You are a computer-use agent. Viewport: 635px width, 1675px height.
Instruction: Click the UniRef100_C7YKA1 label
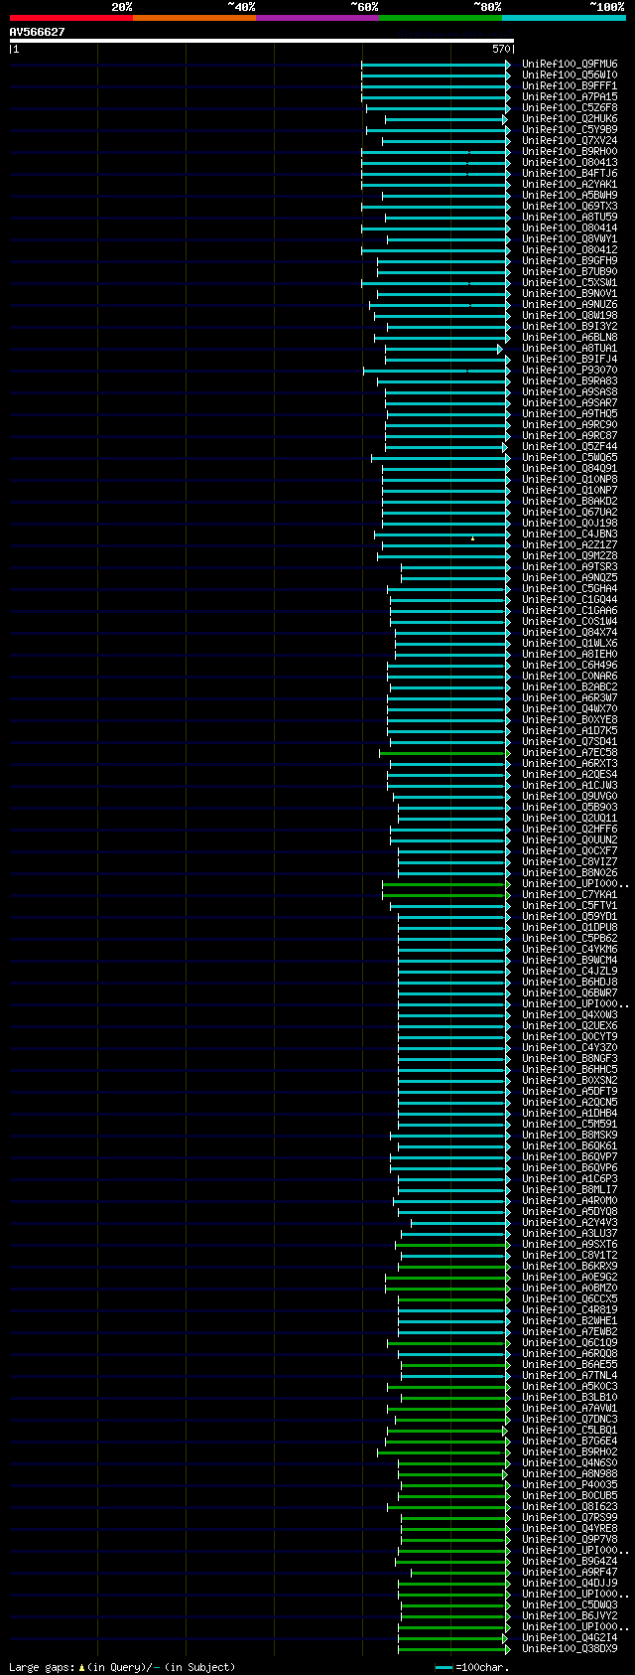point(570,894)
